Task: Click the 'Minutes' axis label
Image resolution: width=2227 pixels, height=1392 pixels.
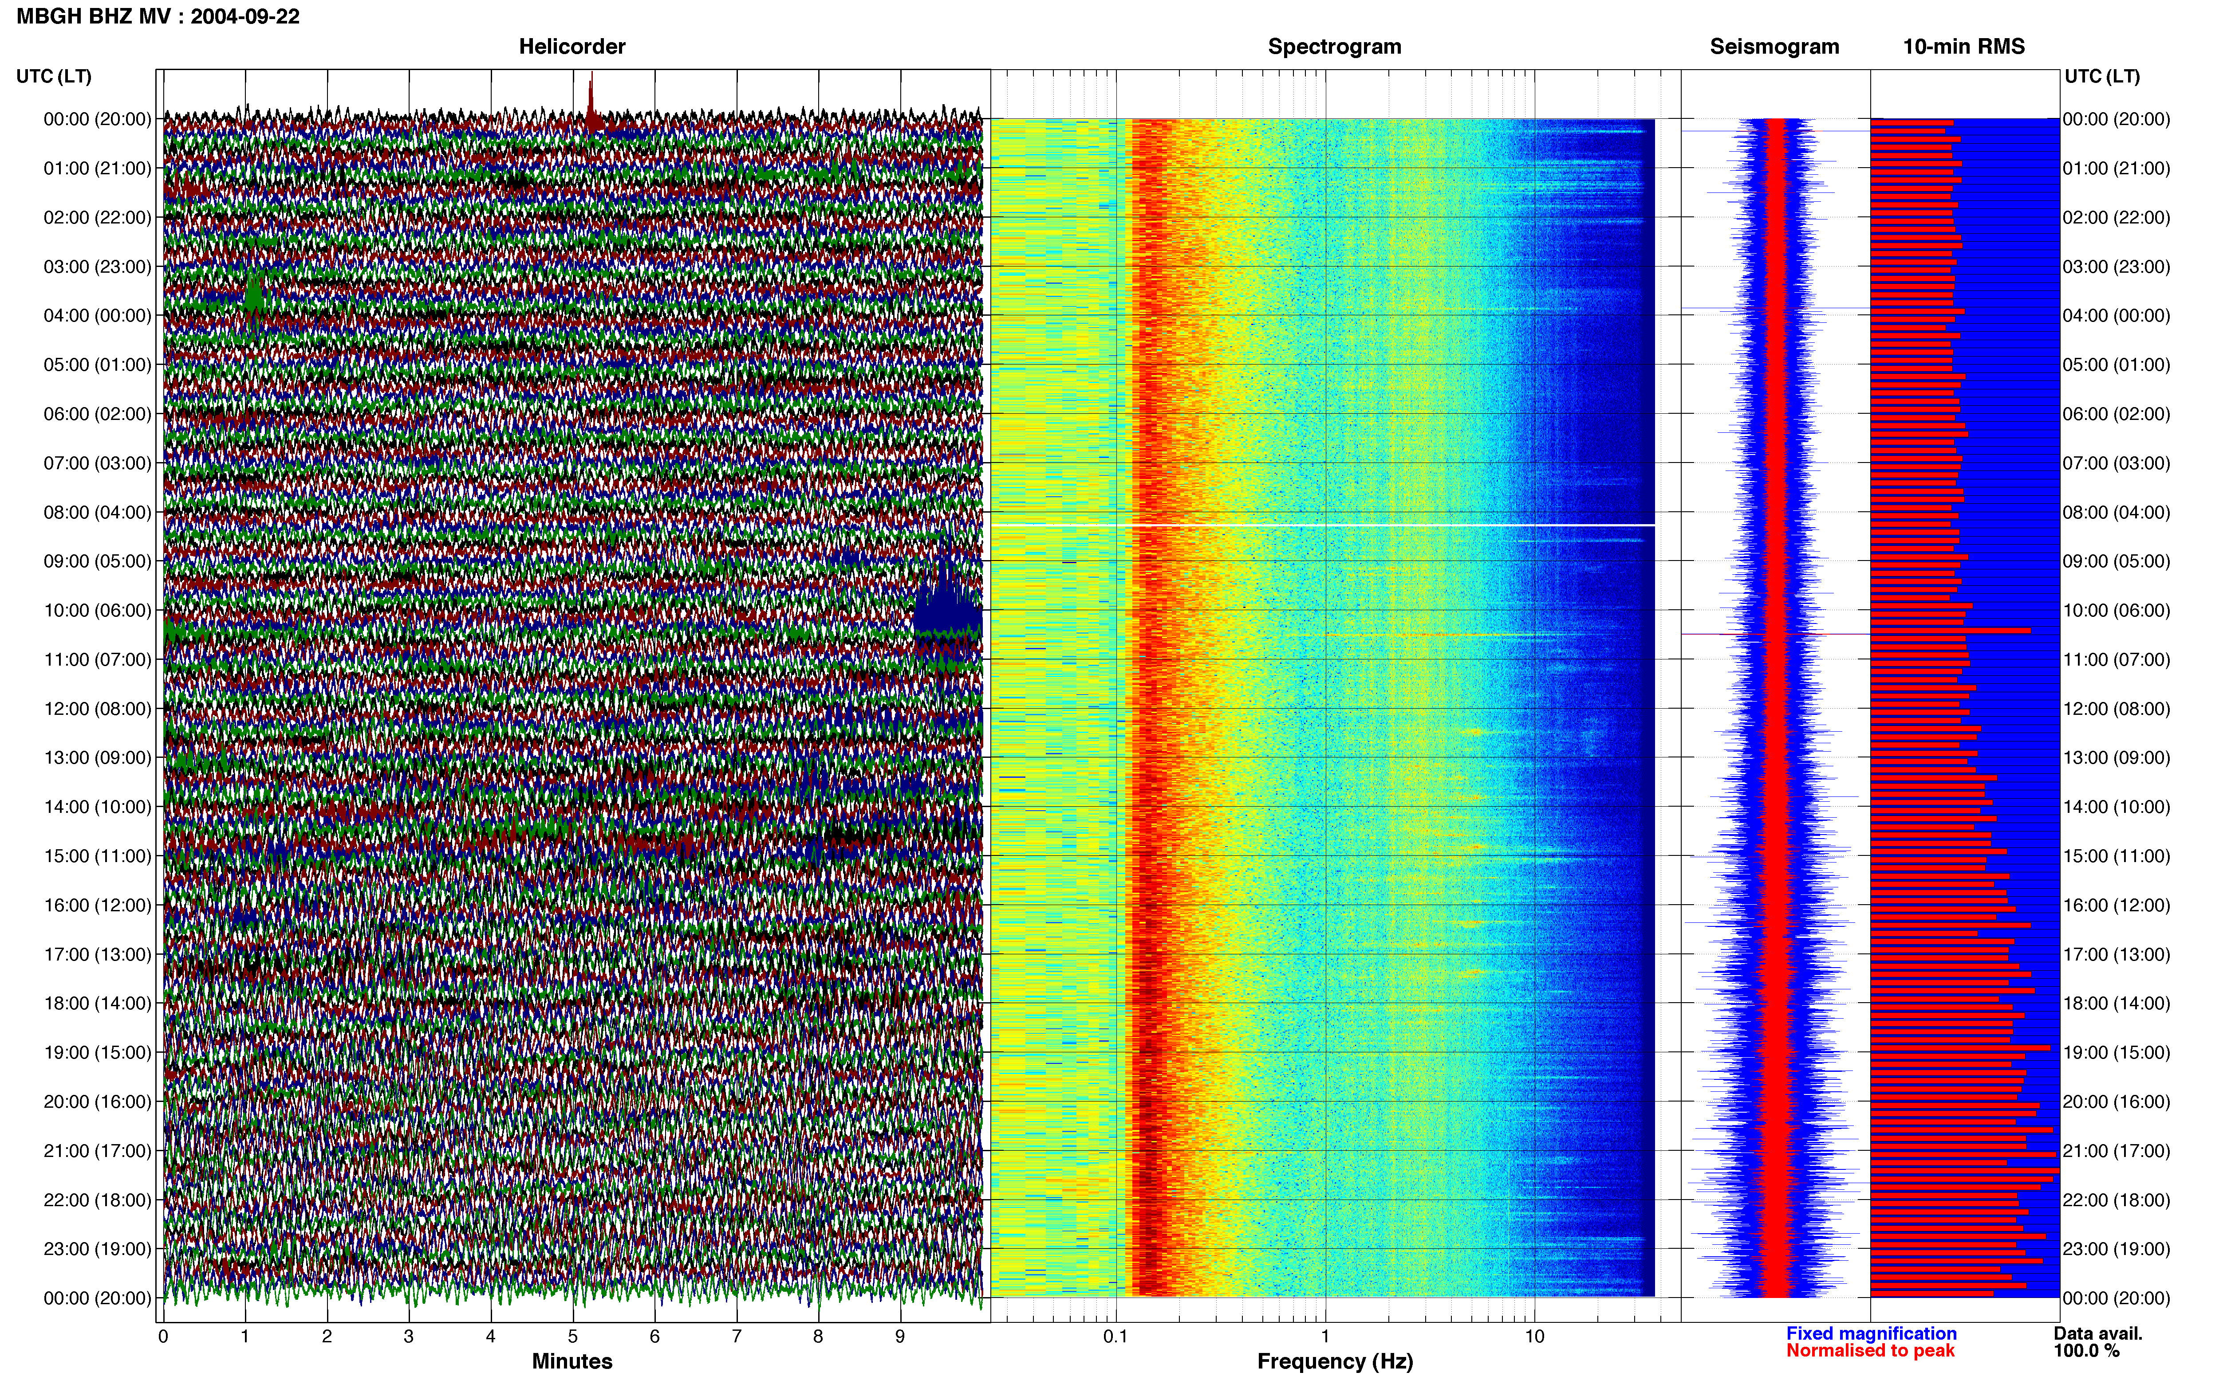Action: click(x=572, y=1361)
